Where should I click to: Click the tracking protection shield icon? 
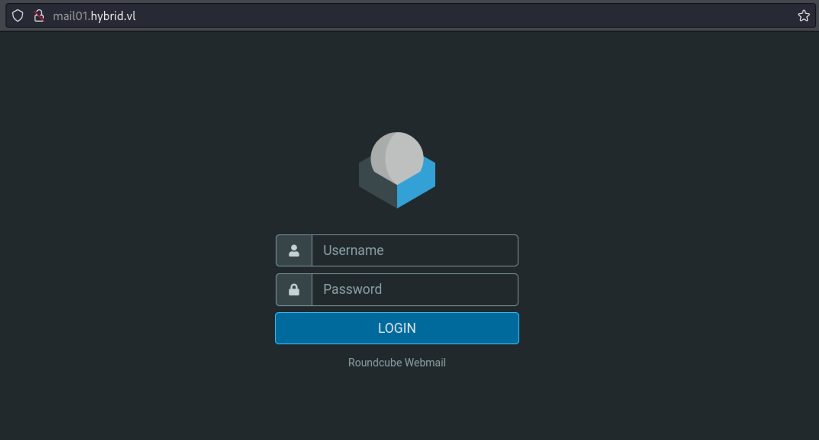(x=18, y=16)
